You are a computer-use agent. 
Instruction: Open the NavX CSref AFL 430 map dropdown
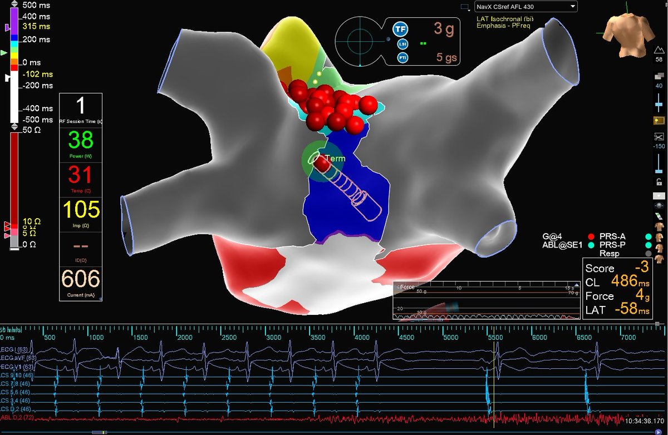(525, 7)
